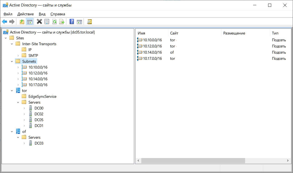Select 10.12.0.0/16 in the tree
Screen dimensions: 293x173
tap(38, 73)
